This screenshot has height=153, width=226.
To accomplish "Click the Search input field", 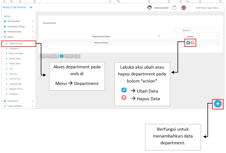I will coord(197,30).
